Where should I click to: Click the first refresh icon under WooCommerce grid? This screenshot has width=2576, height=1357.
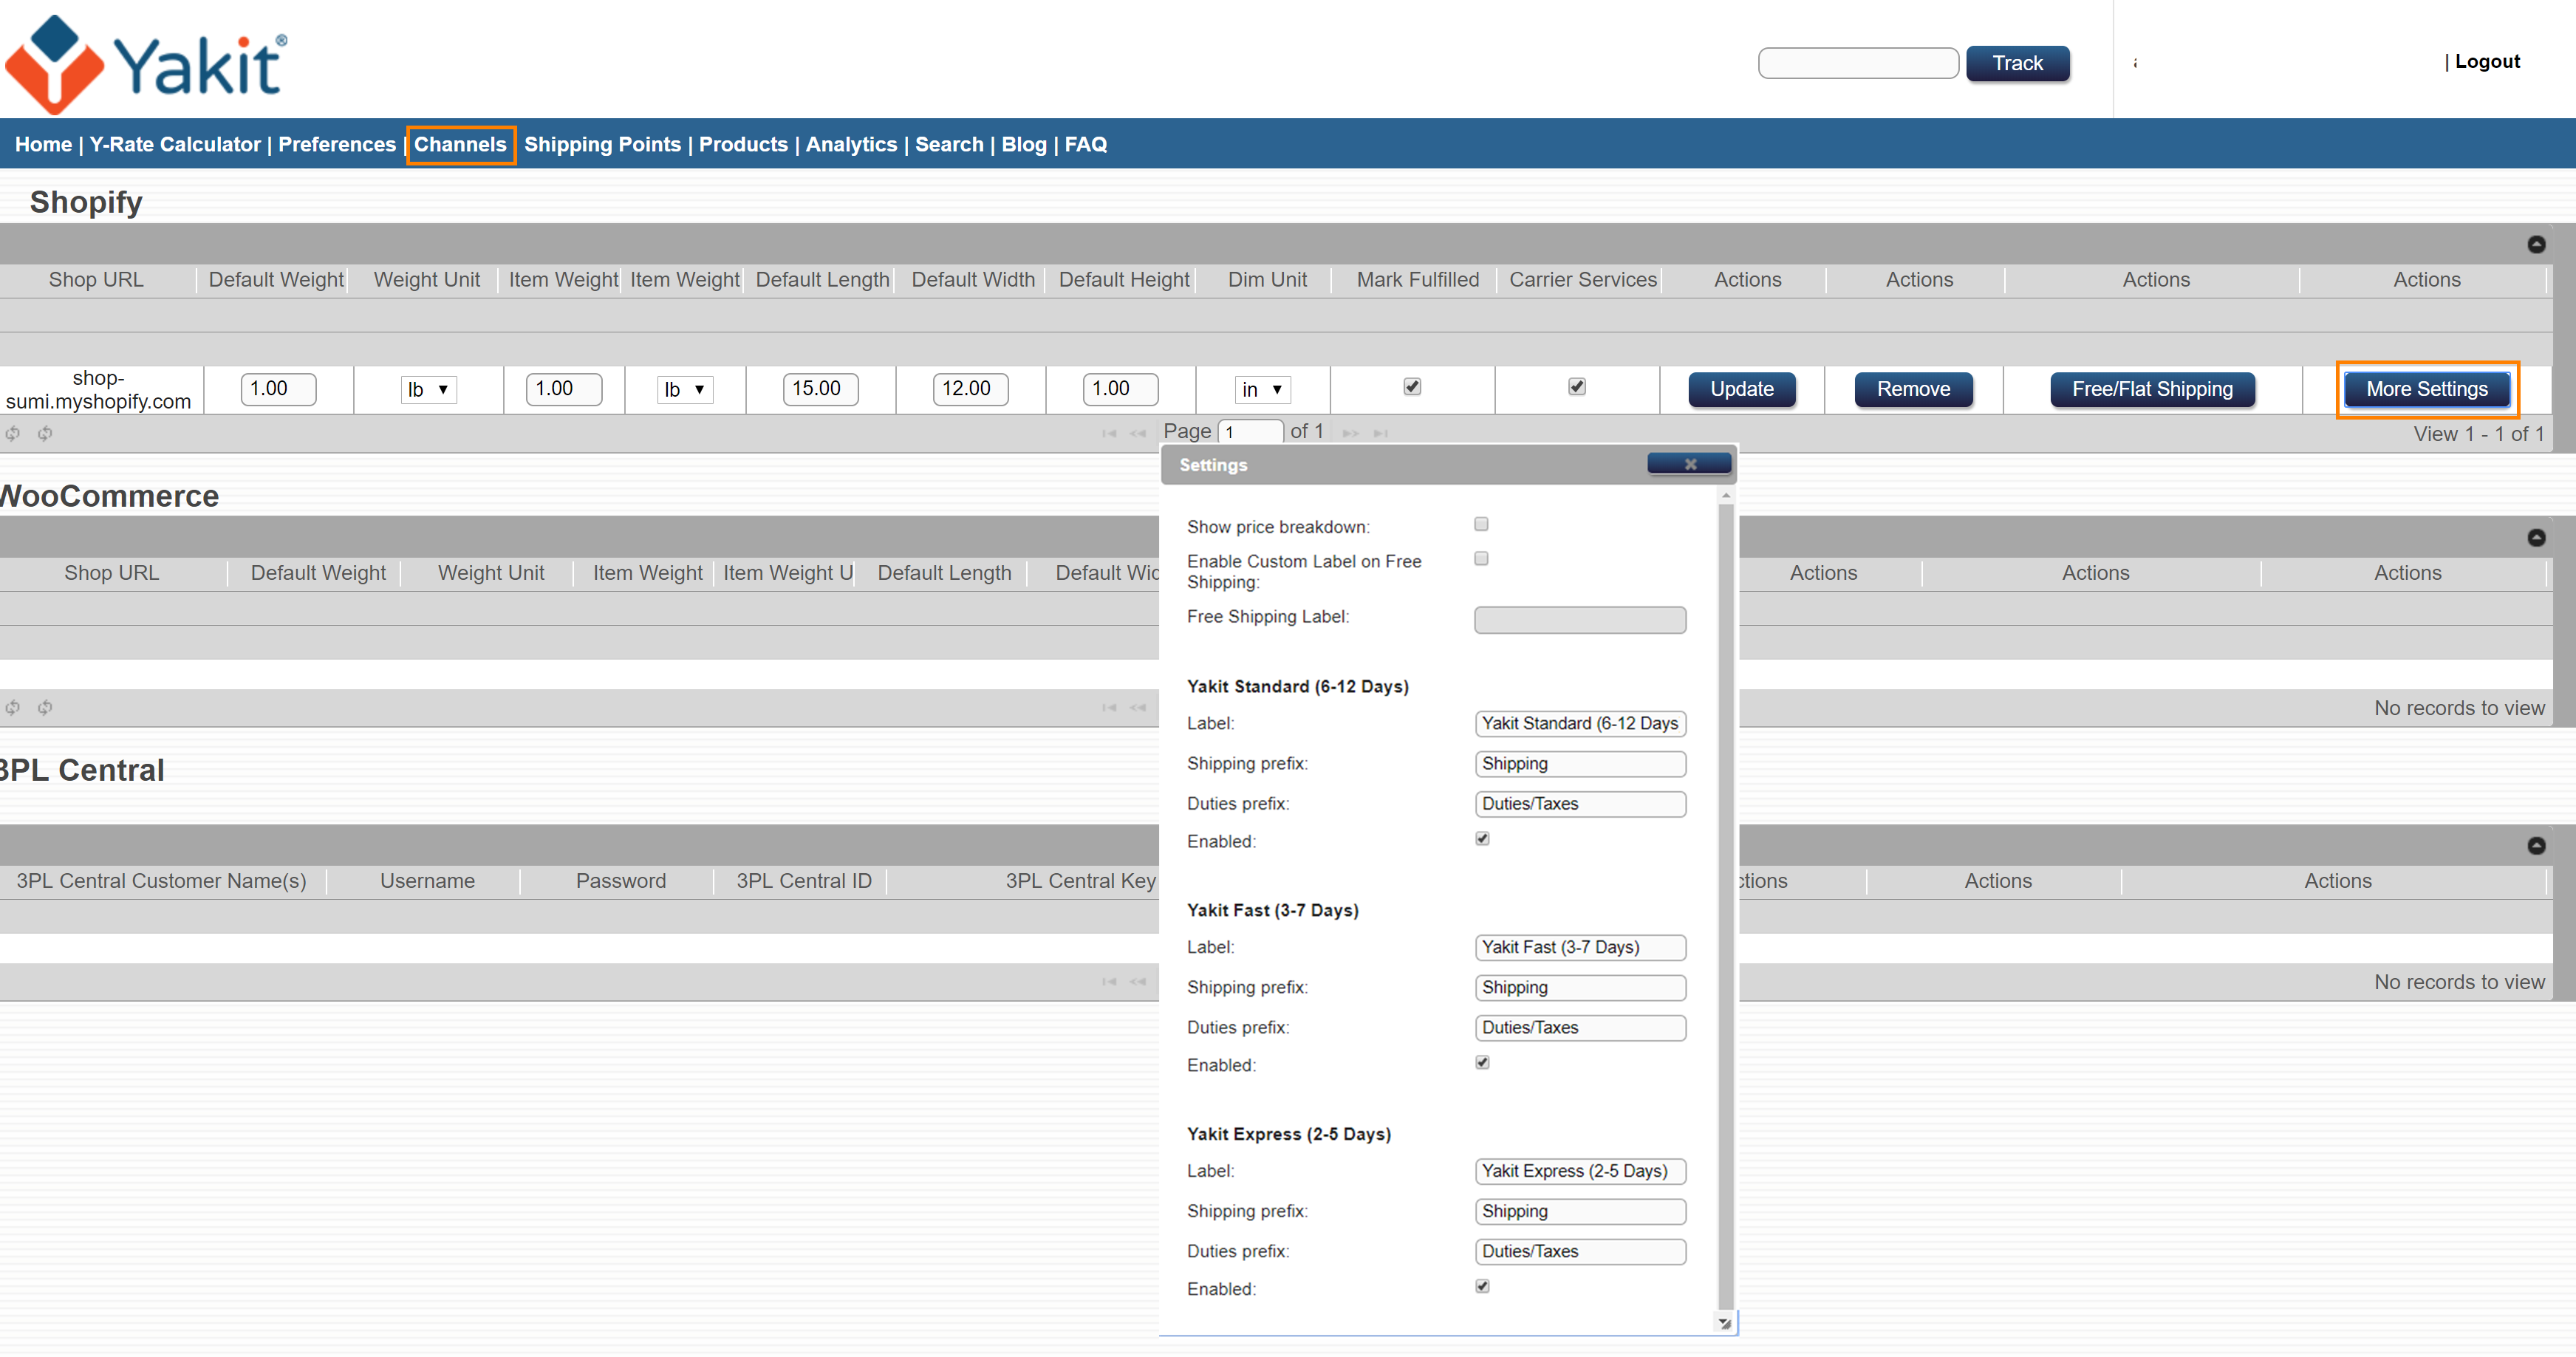pyautogui.click(x=13, y=708)
